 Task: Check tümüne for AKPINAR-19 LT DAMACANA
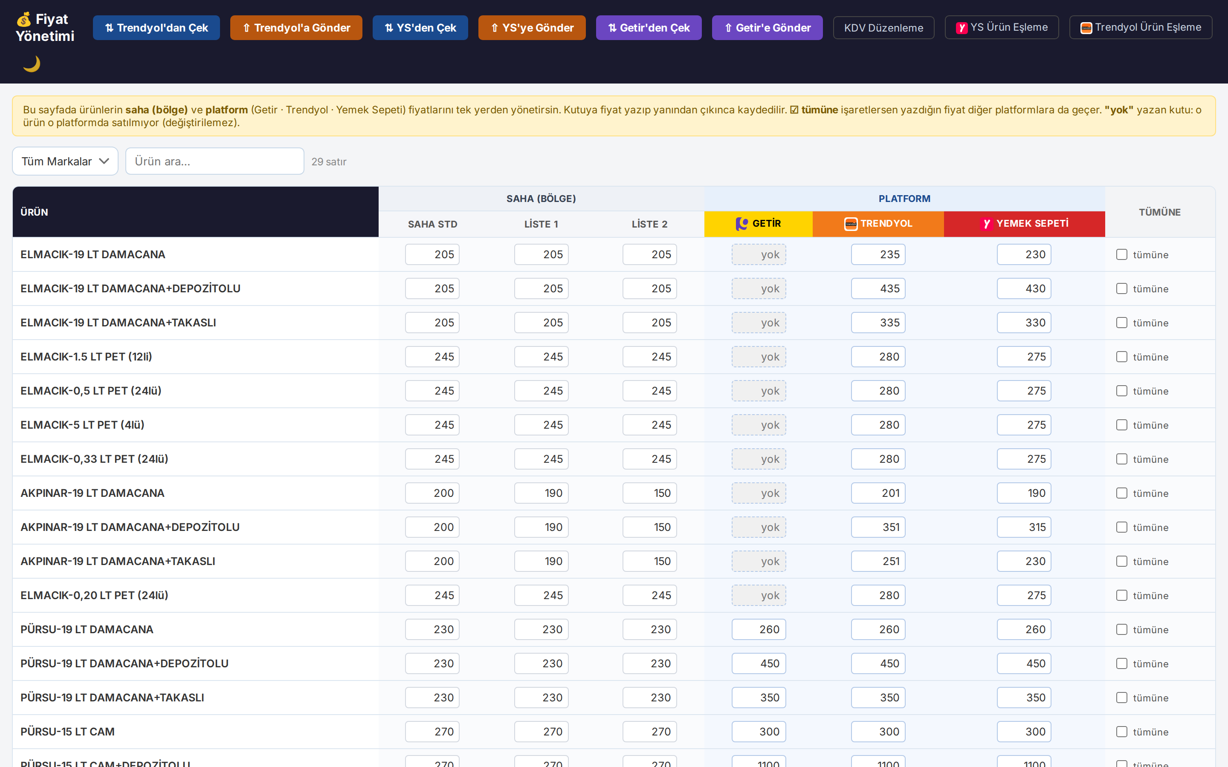coord(1121,493)
